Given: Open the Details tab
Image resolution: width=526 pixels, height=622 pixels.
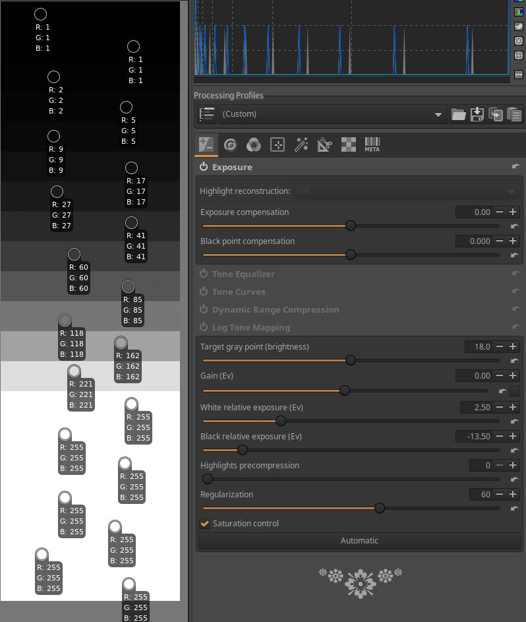Looking at the screenshot, I should tap(230, 144).
